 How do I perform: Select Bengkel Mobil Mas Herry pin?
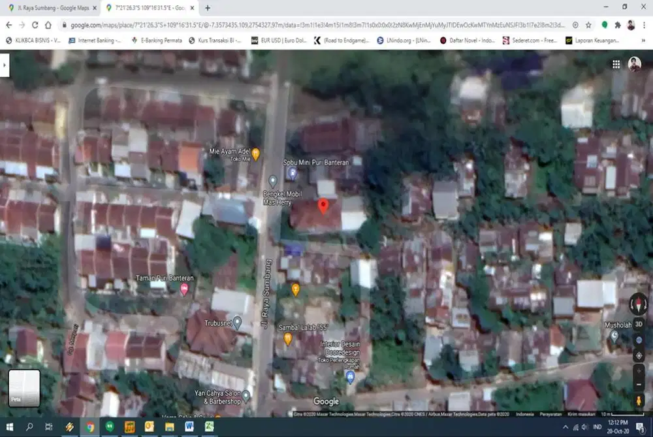273,181
